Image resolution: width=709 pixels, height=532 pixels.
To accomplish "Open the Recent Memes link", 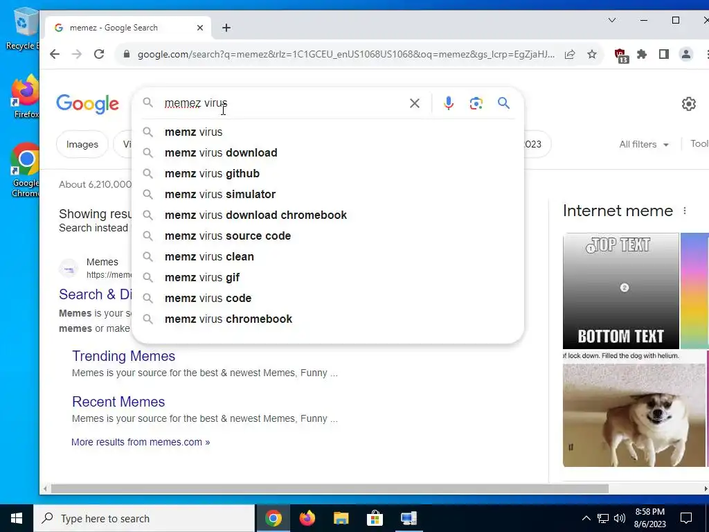I will tap(118, 402).
